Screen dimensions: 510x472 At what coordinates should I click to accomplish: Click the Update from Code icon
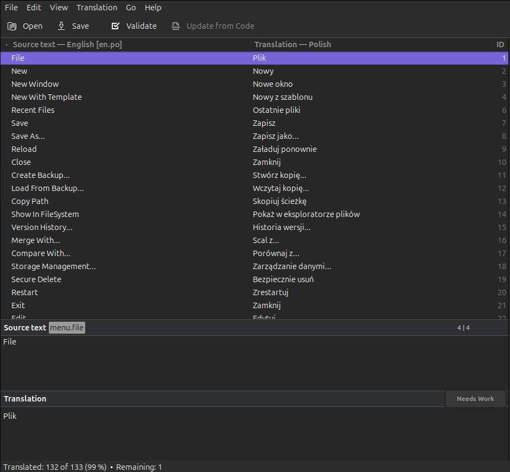pos(175,26)
